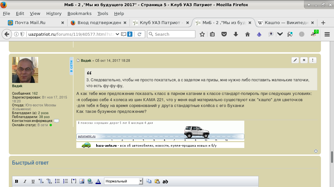
Task: Open the Firefox hamburger menu
Action: (327, 34)
